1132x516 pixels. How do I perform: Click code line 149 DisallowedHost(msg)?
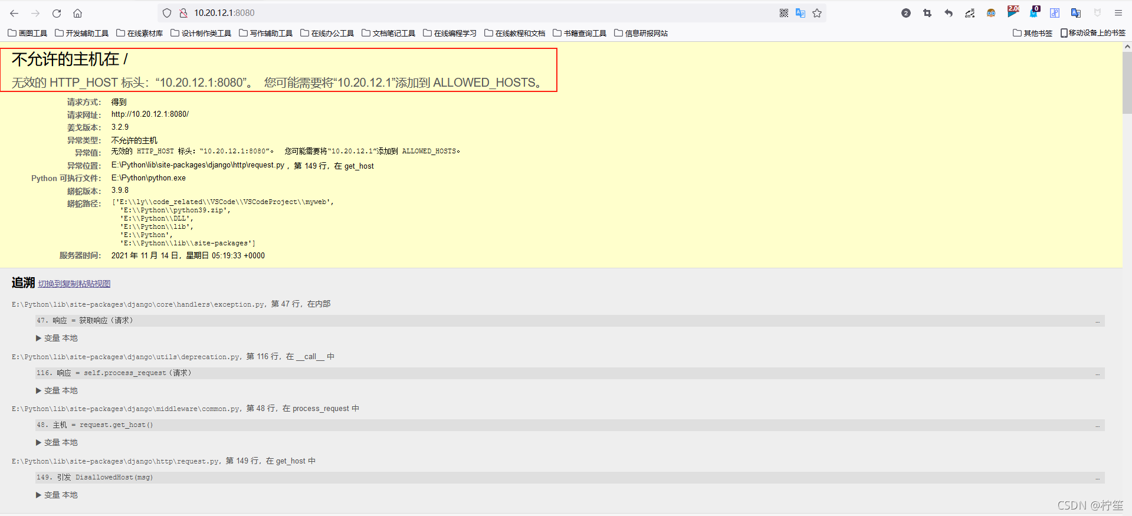[x=570, y=478]
